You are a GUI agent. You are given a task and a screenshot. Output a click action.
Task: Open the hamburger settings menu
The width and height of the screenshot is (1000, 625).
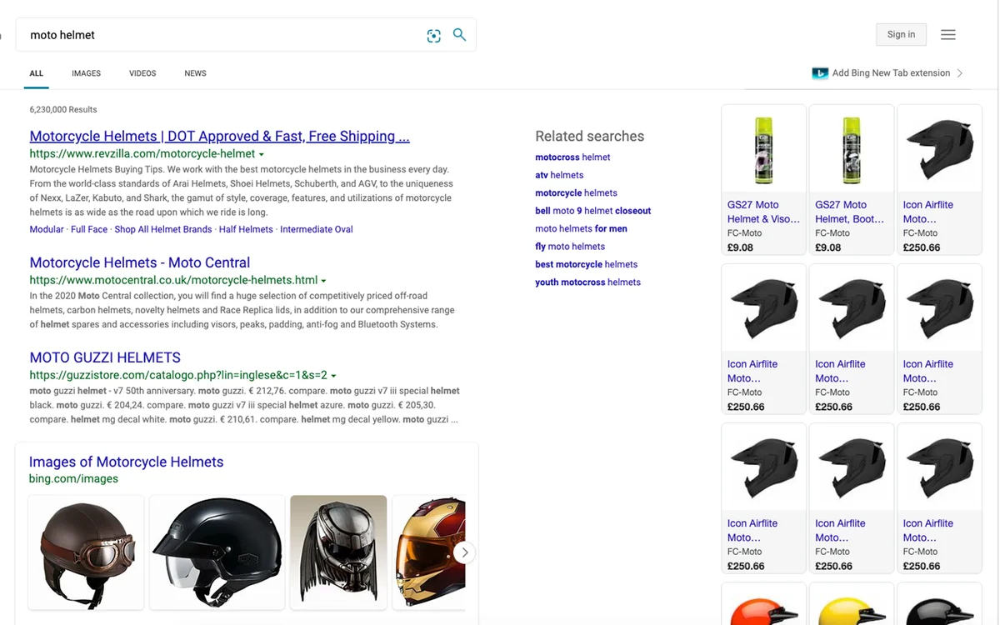pos(948,35)
